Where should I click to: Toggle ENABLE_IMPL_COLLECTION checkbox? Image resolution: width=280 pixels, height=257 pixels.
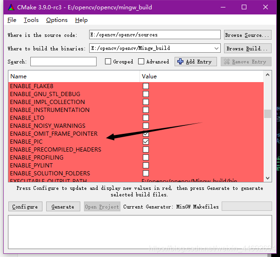click(146, 102)
